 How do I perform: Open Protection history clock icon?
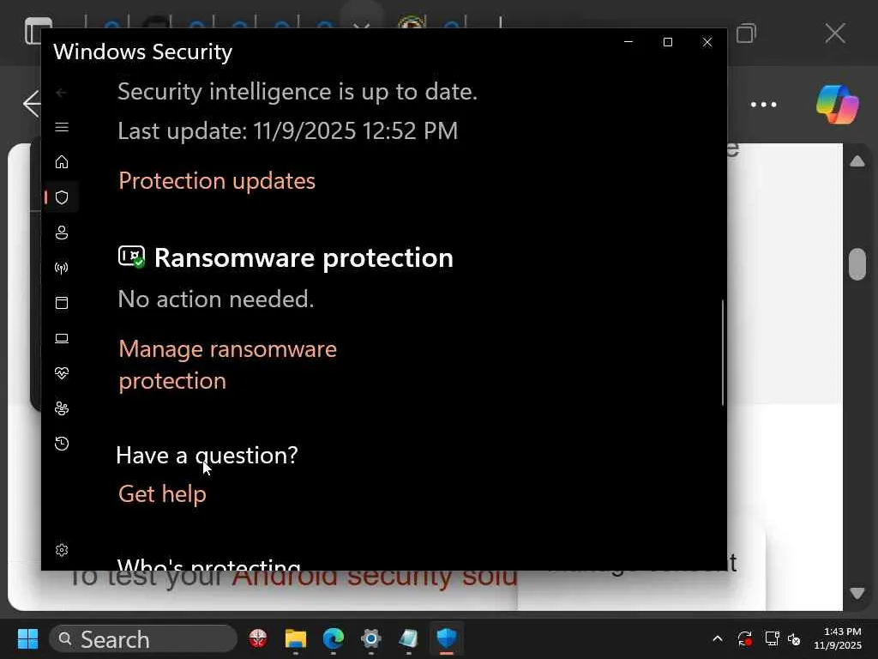62,444
